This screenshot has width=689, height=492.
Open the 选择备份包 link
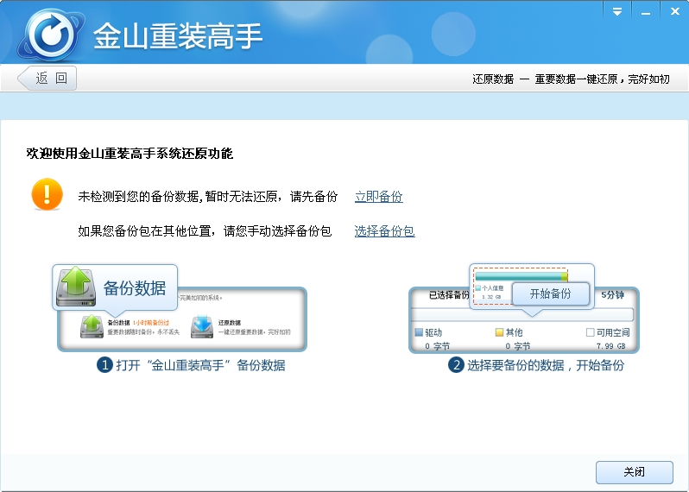pos(384,231)
